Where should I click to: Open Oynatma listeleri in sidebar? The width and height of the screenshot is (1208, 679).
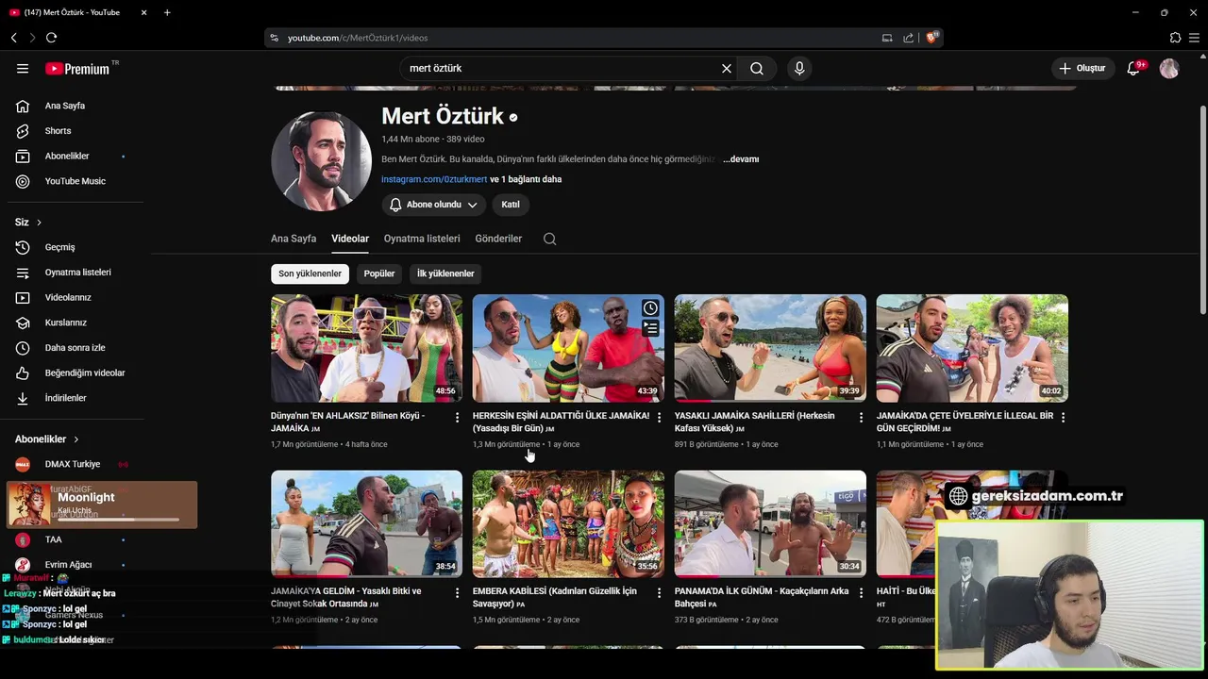pyautogui.click(x=75, y=273)
